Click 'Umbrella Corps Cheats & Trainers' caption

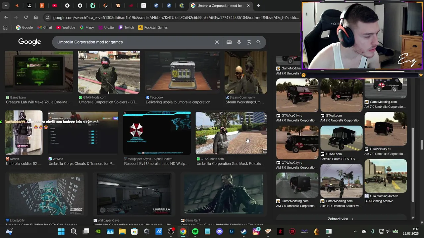[x=82, y=164]
